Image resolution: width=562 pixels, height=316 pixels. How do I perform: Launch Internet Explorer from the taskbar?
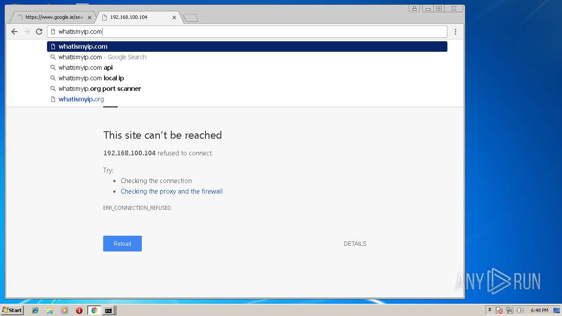[35, 310]
